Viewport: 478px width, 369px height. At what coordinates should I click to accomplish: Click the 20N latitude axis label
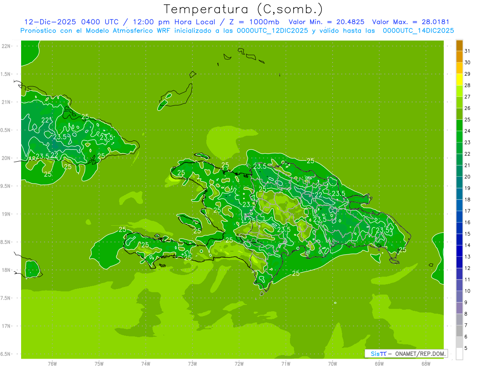point(6,158)
